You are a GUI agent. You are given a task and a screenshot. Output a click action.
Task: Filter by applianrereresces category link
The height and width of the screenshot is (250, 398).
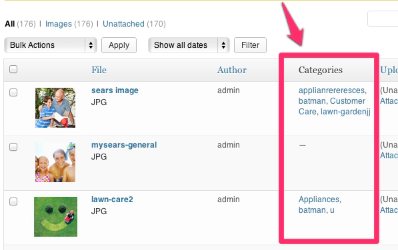pyautogui.click(x=331, y=90)
